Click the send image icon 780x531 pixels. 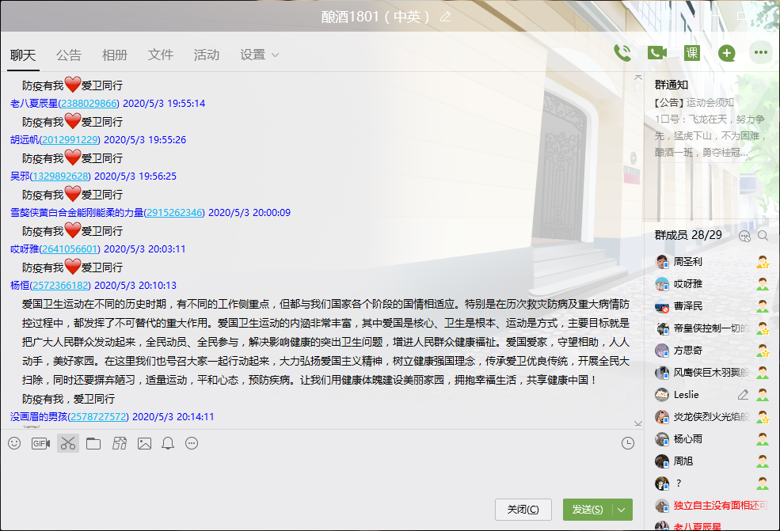[x=144, y=443]
